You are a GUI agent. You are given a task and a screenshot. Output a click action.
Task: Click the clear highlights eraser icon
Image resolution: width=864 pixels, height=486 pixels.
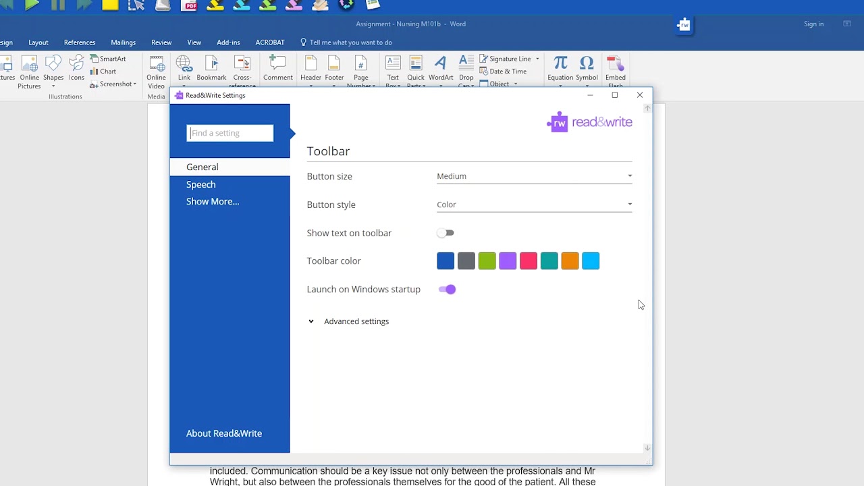click(x=320, y=5)
